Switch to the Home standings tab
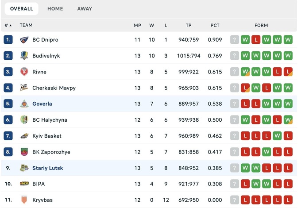This screenshot has height=208, width=301. 55,8
